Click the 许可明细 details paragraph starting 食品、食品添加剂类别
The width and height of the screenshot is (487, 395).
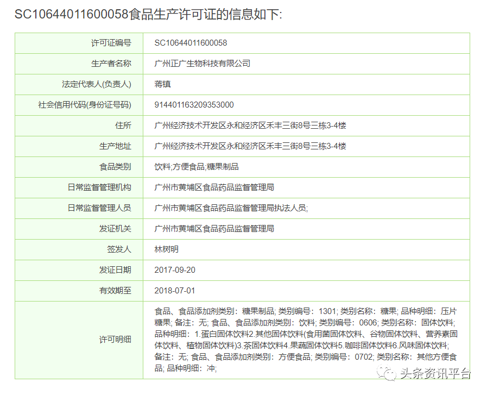(x=306, y=340)
